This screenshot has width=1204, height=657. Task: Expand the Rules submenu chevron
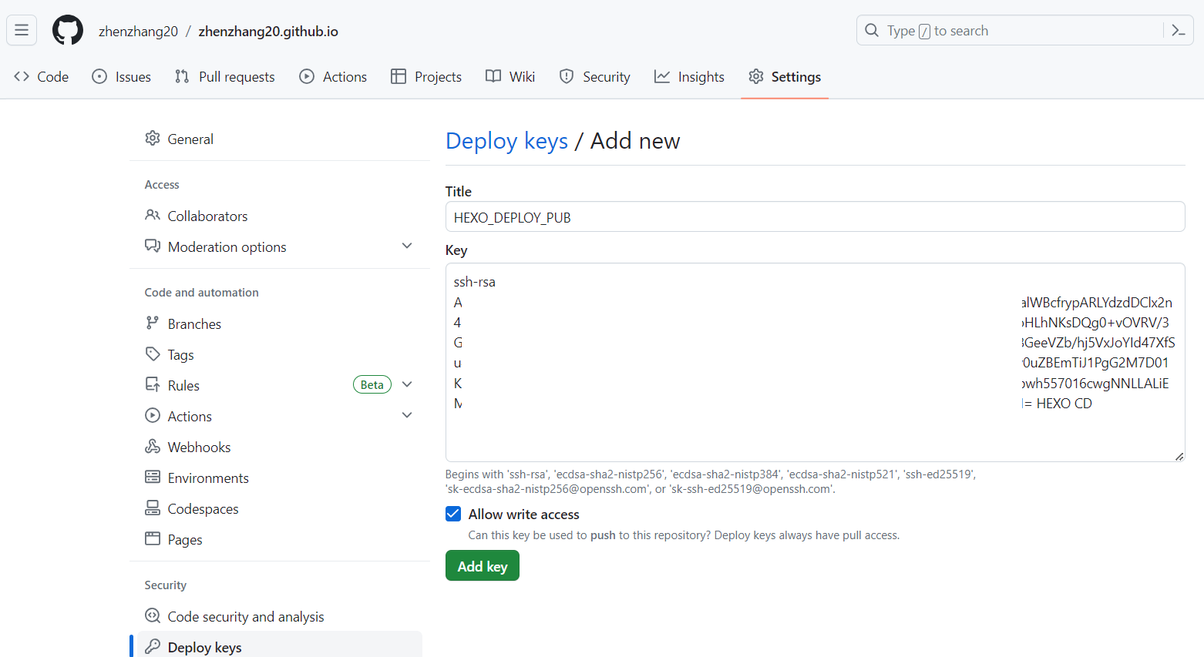coord(407,384)
